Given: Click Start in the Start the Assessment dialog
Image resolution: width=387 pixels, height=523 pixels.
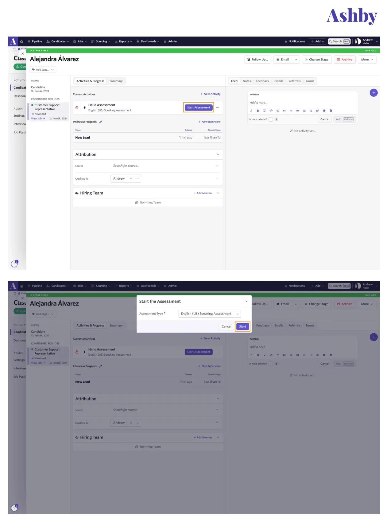Looking at the screenshot, I should pyautogui.click(x=242, y=326).
